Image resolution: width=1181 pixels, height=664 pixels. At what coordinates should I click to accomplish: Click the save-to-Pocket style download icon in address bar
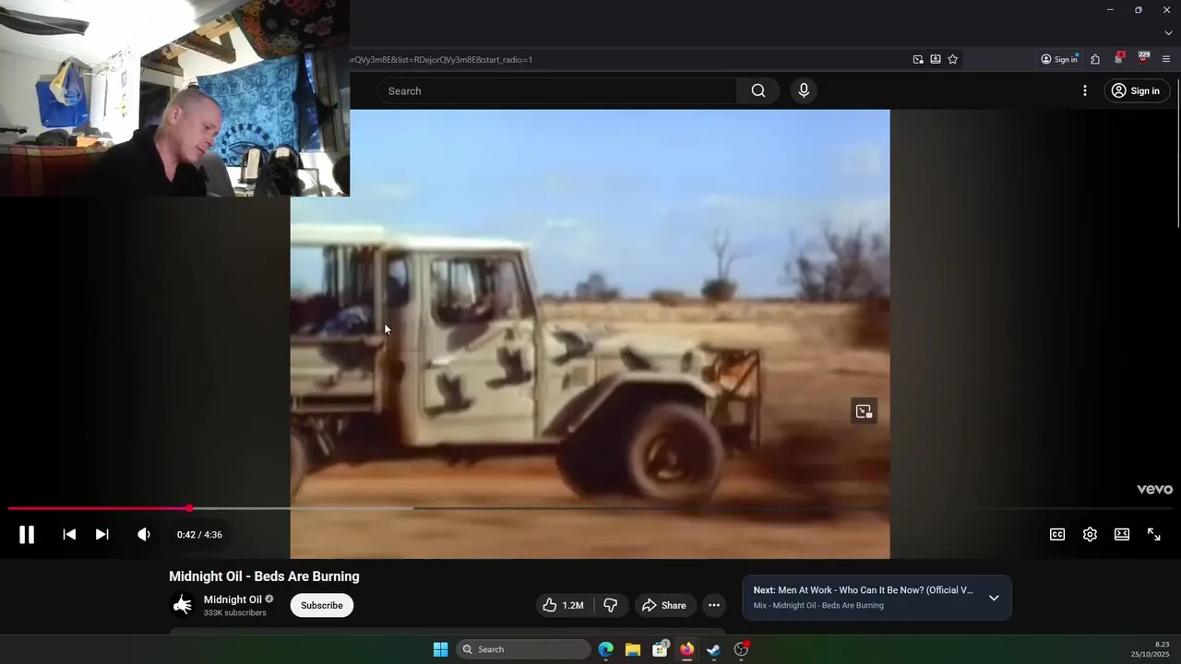936,60
